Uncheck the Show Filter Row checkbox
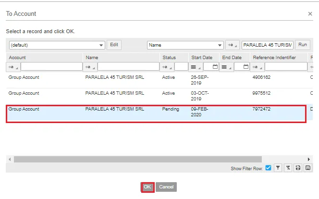 (268, 168)
